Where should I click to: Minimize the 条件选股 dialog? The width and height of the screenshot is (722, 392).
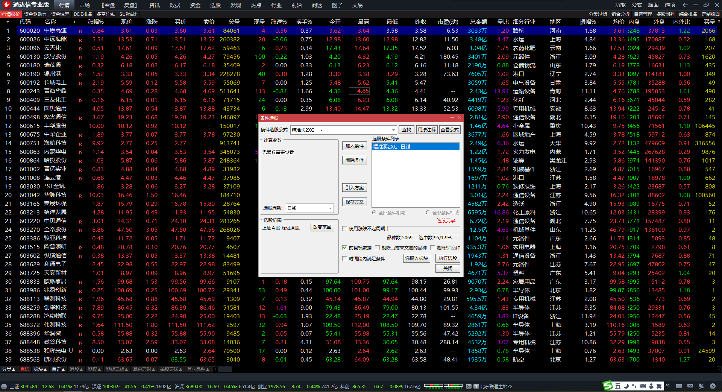pyautogui.click(x=452, y=118)
